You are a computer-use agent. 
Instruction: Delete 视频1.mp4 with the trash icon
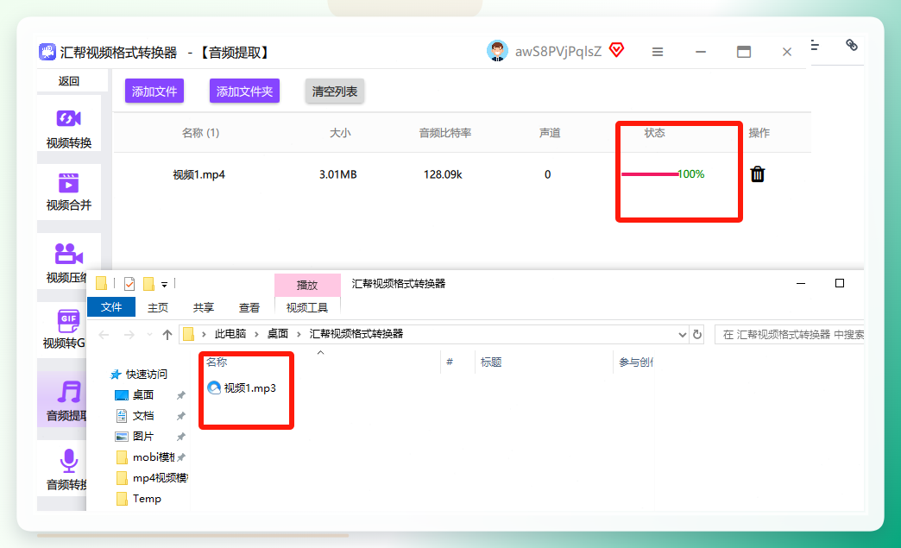pos(758,174)
